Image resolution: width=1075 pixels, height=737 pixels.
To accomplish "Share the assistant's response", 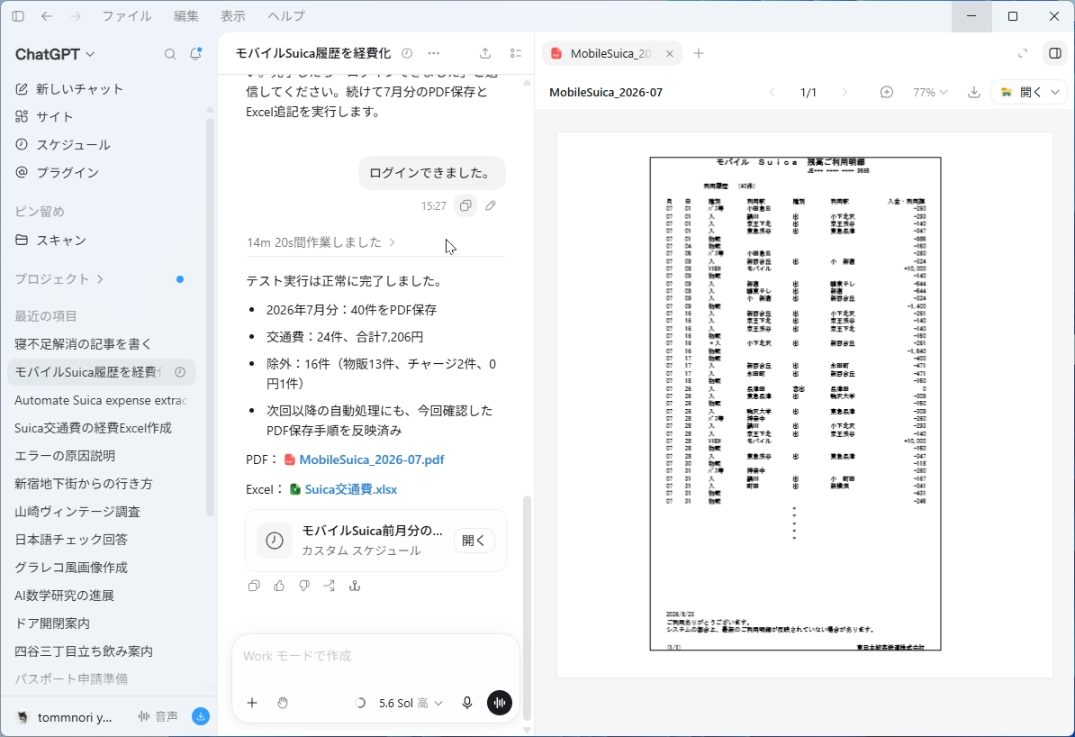I will 330,586.
